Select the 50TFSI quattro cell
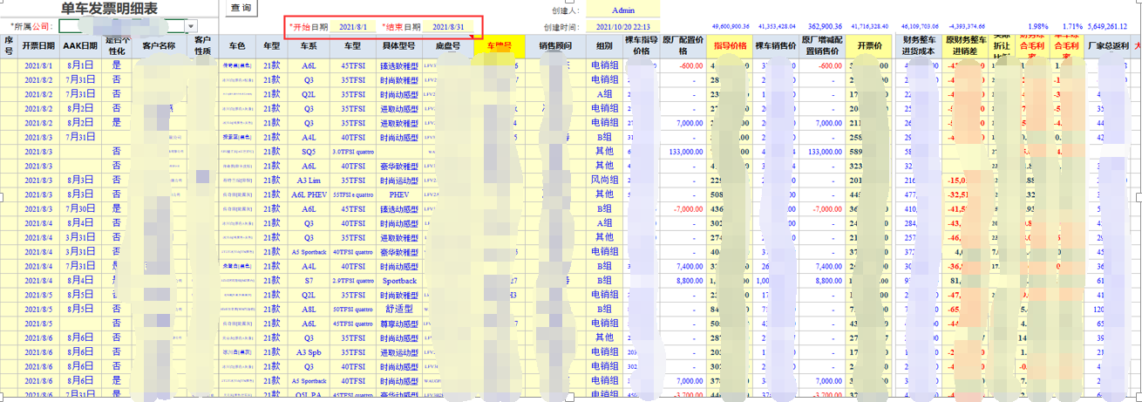The width and height of the screenshot is (1142, 402). click(x=353, y=310)
